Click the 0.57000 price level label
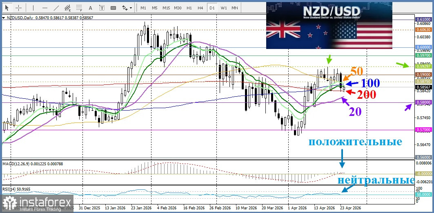 [423, 130]
